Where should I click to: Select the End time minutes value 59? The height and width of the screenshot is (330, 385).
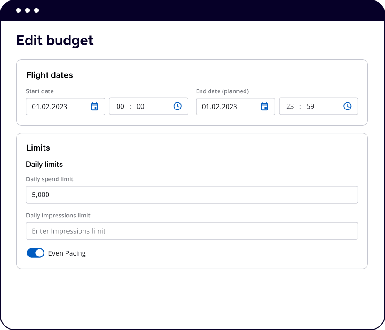point(310,107)
